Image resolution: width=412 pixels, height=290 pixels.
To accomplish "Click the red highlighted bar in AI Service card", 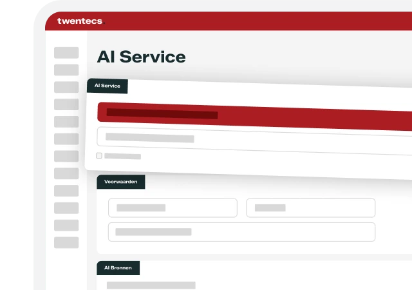I will [x=254, y=116].
